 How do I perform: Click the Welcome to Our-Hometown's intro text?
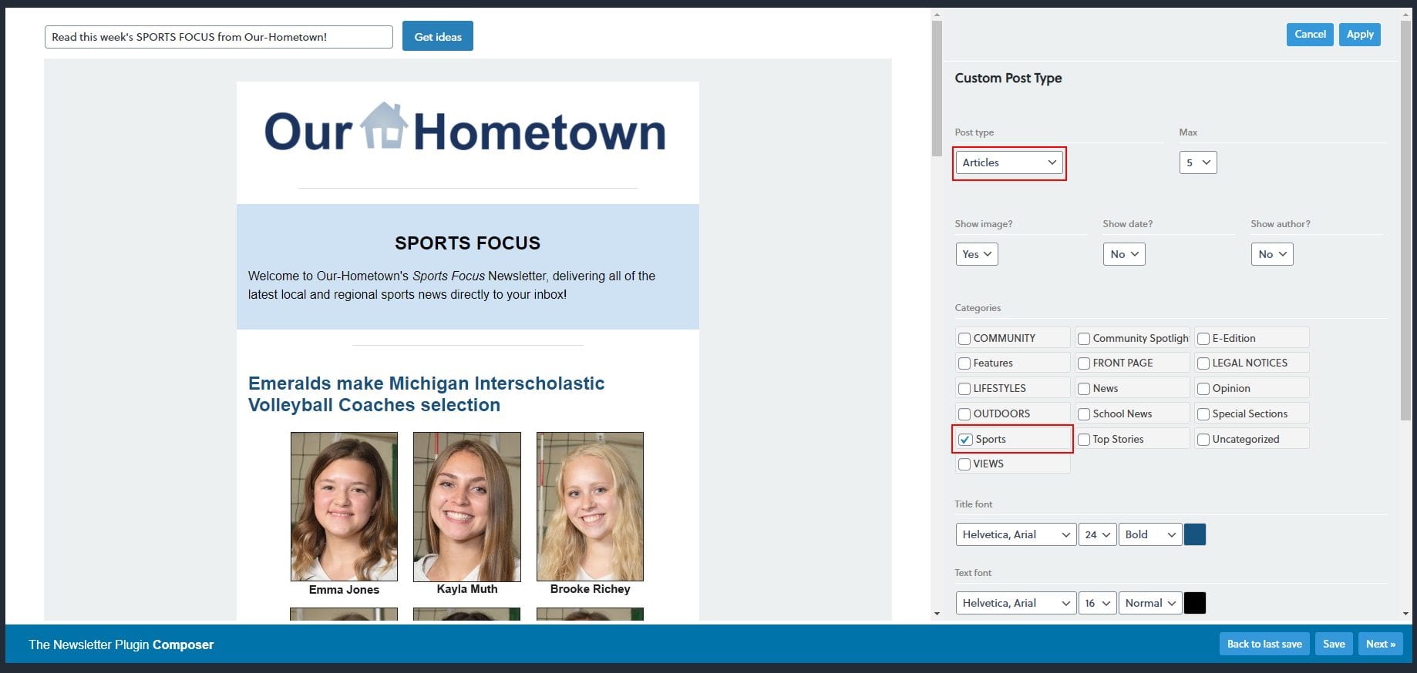452,285
